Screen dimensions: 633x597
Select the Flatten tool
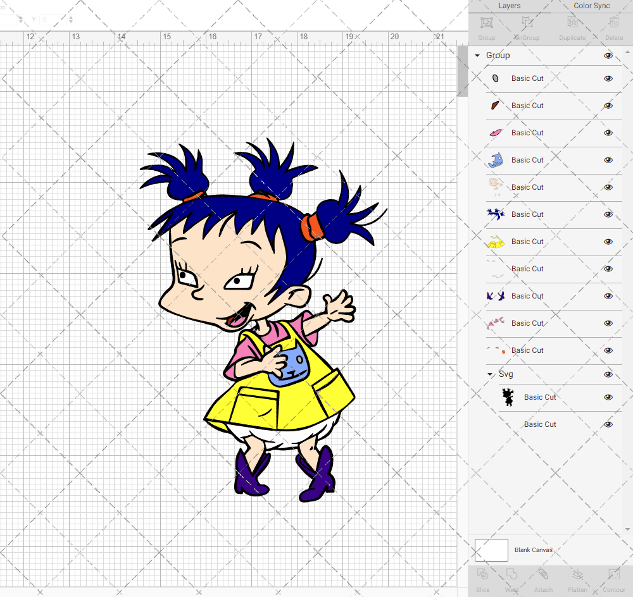pyautogui.click(x=578, y=574)
